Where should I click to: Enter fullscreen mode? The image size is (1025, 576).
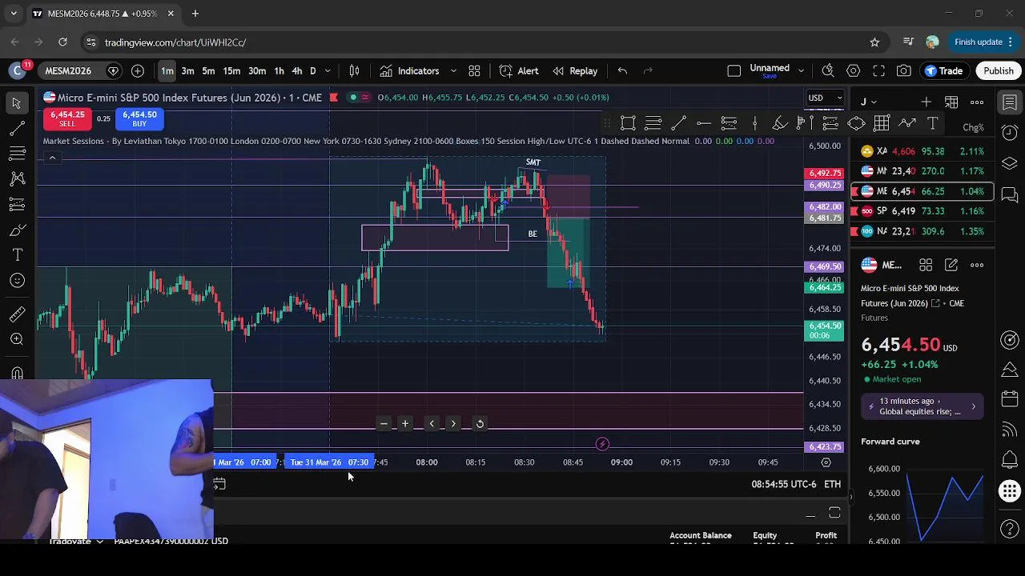(x=878, y=70)
